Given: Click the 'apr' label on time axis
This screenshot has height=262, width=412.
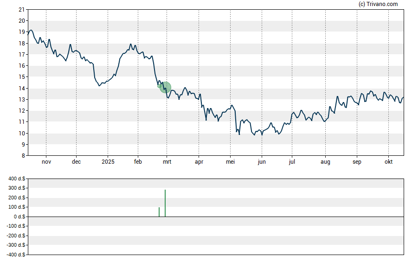Looking at the screenshot, I should (199, 162).
